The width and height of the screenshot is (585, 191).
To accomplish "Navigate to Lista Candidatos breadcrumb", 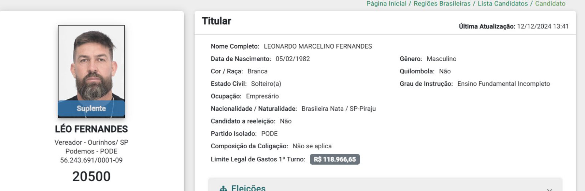I will point(503,4).
